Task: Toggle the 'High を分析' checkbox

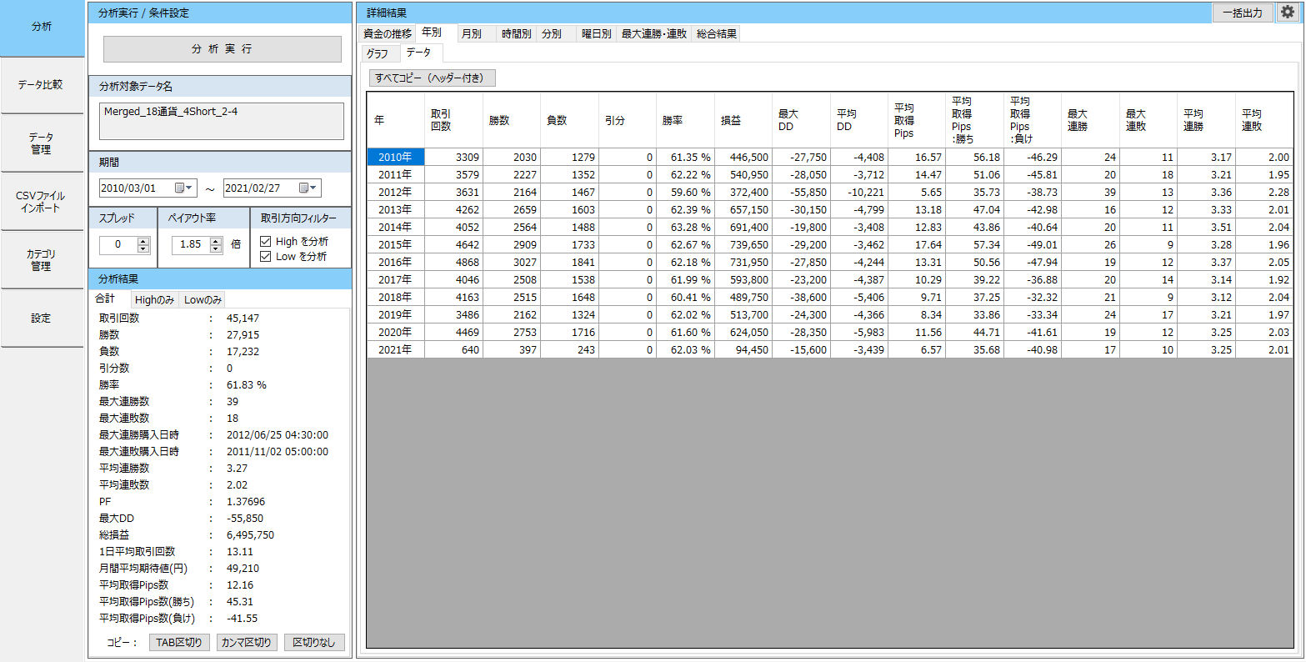Action: coord(266,242)
